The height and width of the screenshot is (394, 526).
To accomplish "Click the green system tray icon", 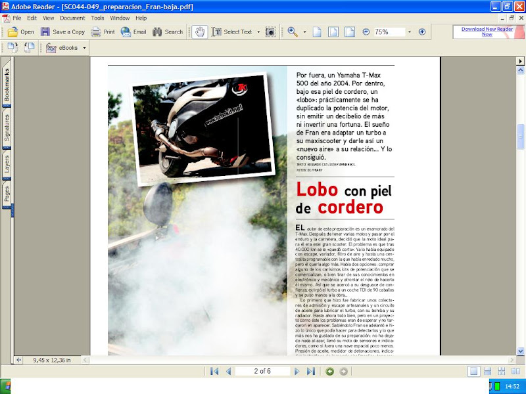I will (497, 386).
